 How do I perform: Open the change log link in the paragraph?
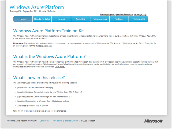(x=62, y=111)
